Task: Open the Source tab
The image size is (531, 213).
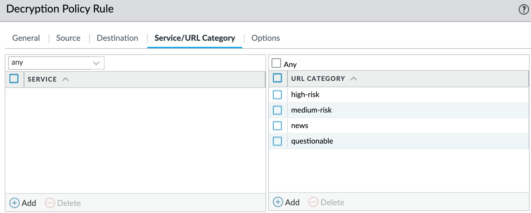Action: [68, 38]
